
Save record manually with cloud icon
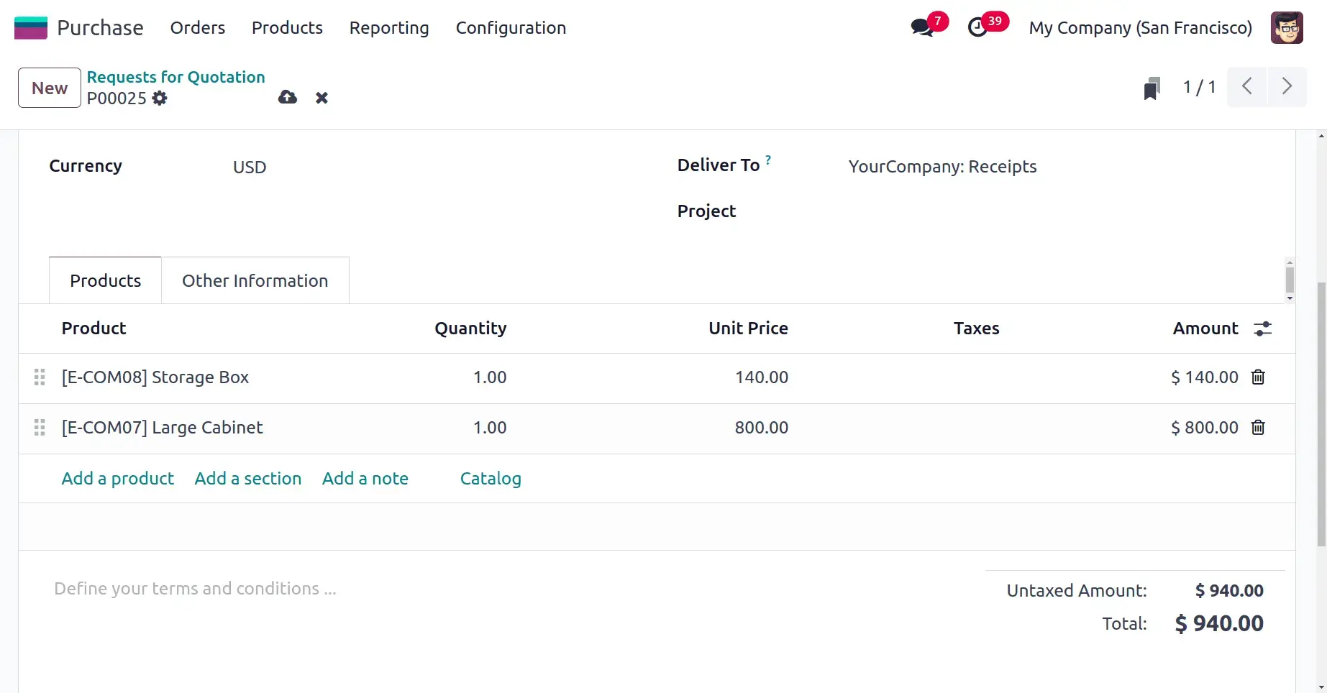pyautogui.click(x=288, y=97)
